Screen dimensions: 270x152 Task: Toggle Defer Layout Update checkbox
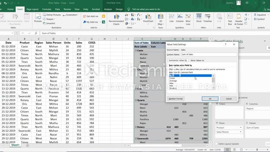pos(216,144)
